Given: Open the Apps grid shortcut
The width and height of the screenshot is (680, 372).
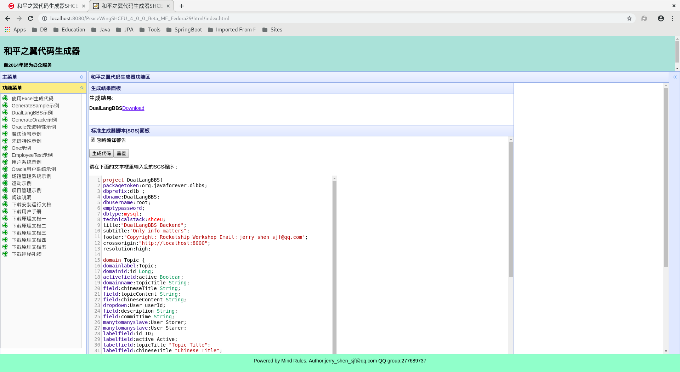Looking at the screenshot, I should coord(15,30).
